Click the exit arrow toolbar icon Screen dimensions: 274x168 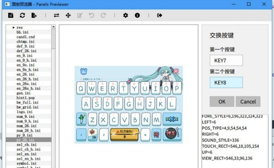tap(159, 16)
